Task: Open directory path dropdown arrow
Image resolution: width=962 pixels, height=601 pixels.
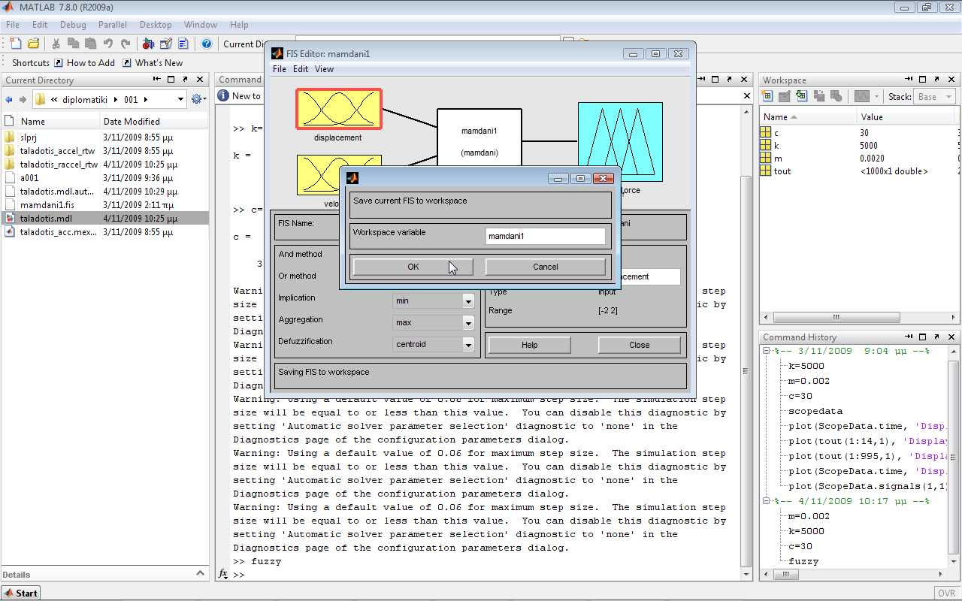Action: [180, 99]
